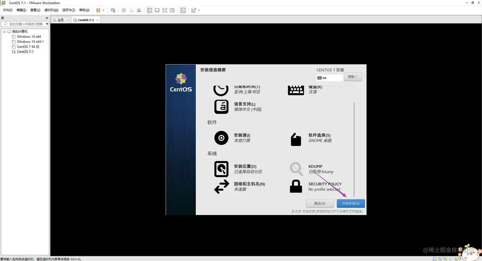Image resolution: width=482 pixels, height=261 pixels.
Task: Toggle the thumbnail bar view icon
Action: (157, 10)
